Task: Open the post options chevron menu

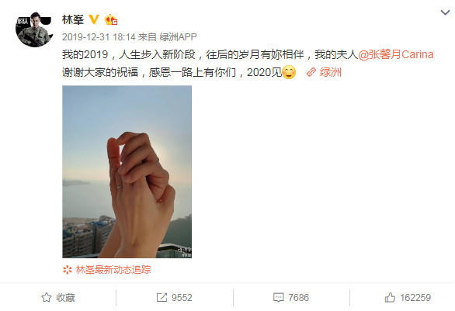Action: [x=445, y=12]
